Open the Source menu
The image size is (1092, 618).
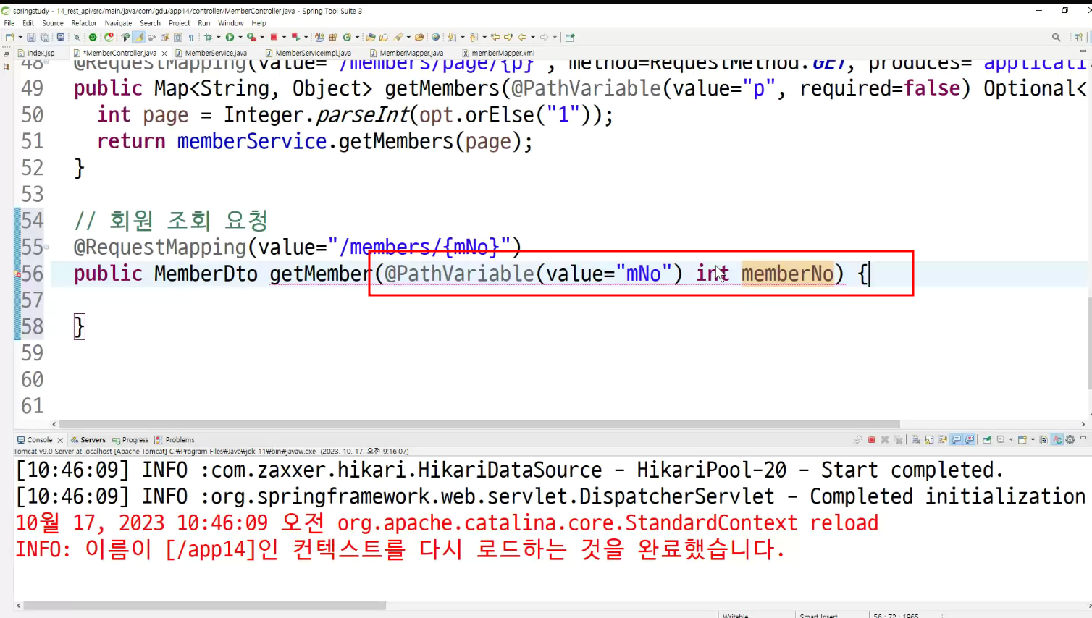(53, 23)
